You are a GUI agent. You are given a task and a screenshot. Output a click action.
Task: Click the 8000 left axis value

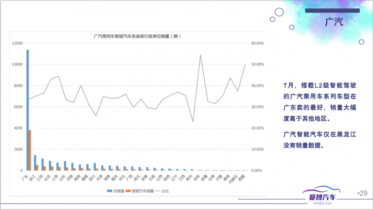[x=18, y=85]
